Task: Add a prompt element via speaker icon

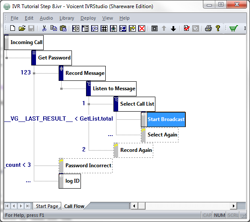Action: click(x=76, y=29)
